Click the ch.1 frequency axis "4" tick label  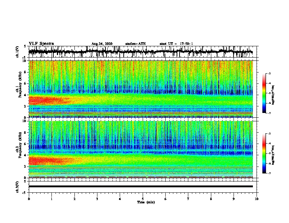25,95
